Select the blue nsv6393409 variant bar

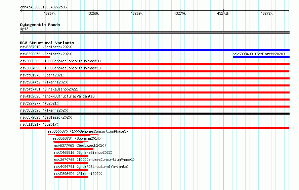pyautogui.click(x=261, y=57)
